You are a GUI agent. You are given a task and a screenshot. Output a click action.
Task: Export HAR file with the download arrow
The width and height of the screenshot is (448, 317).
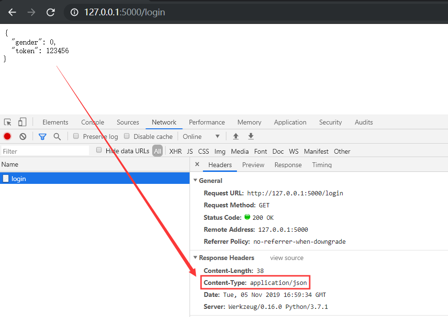(251, 136)
